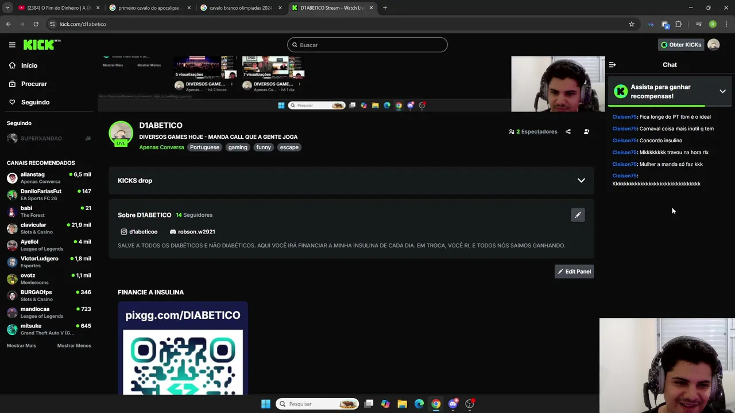The height and width of the screenshot is (413, 735).
Task: Open the tab search dropdown arrow
Action: pyautogui.click(x=7, y=8)
